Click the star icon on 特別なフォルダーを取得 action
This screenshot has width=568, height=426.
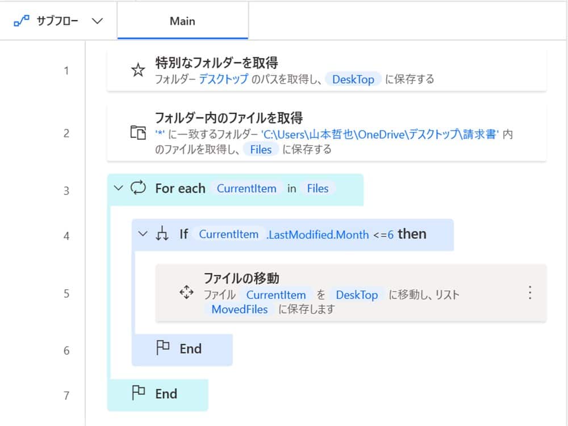click(137, 70)
